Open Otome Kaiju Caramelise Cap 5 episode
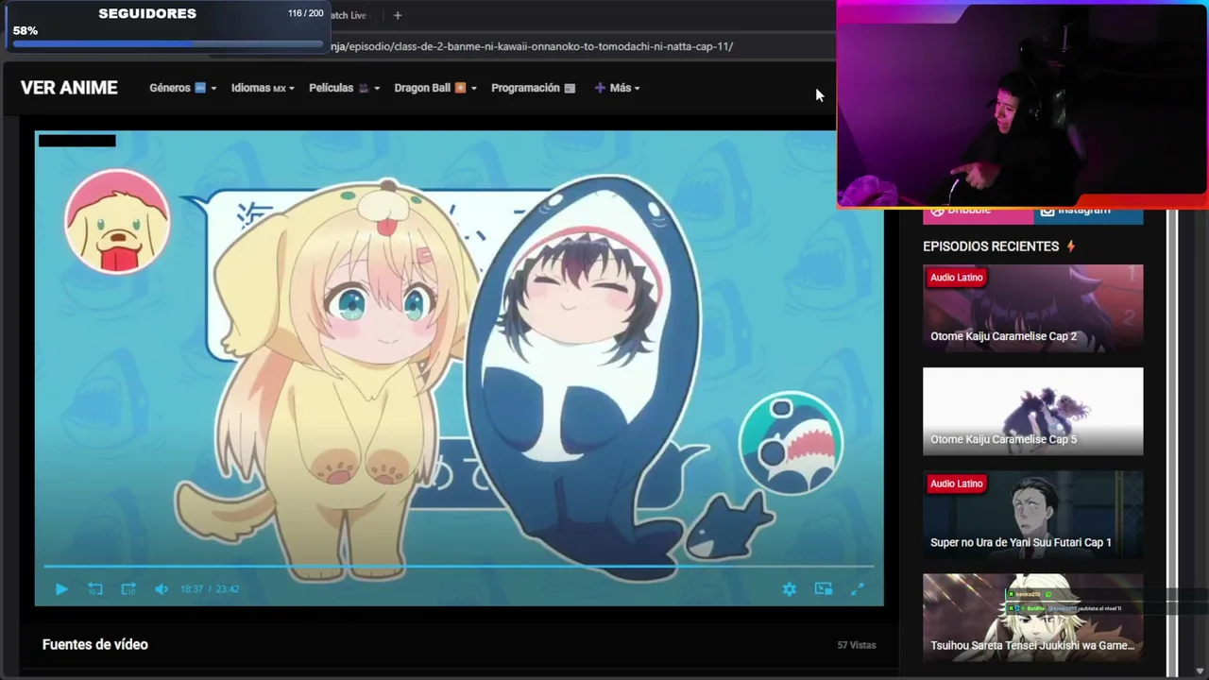The image size is (1209, 680). [x=1032, y=411]
